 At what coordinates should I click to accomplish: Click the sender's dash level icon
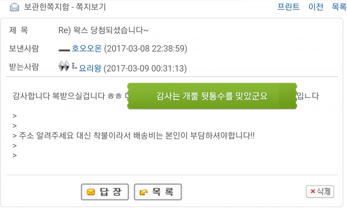click(64, 50)
